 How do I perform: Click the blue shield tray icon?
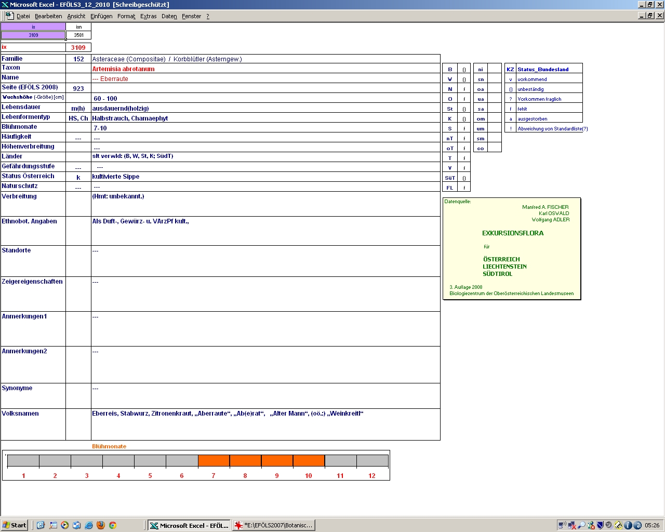click(x=600, y=525)
